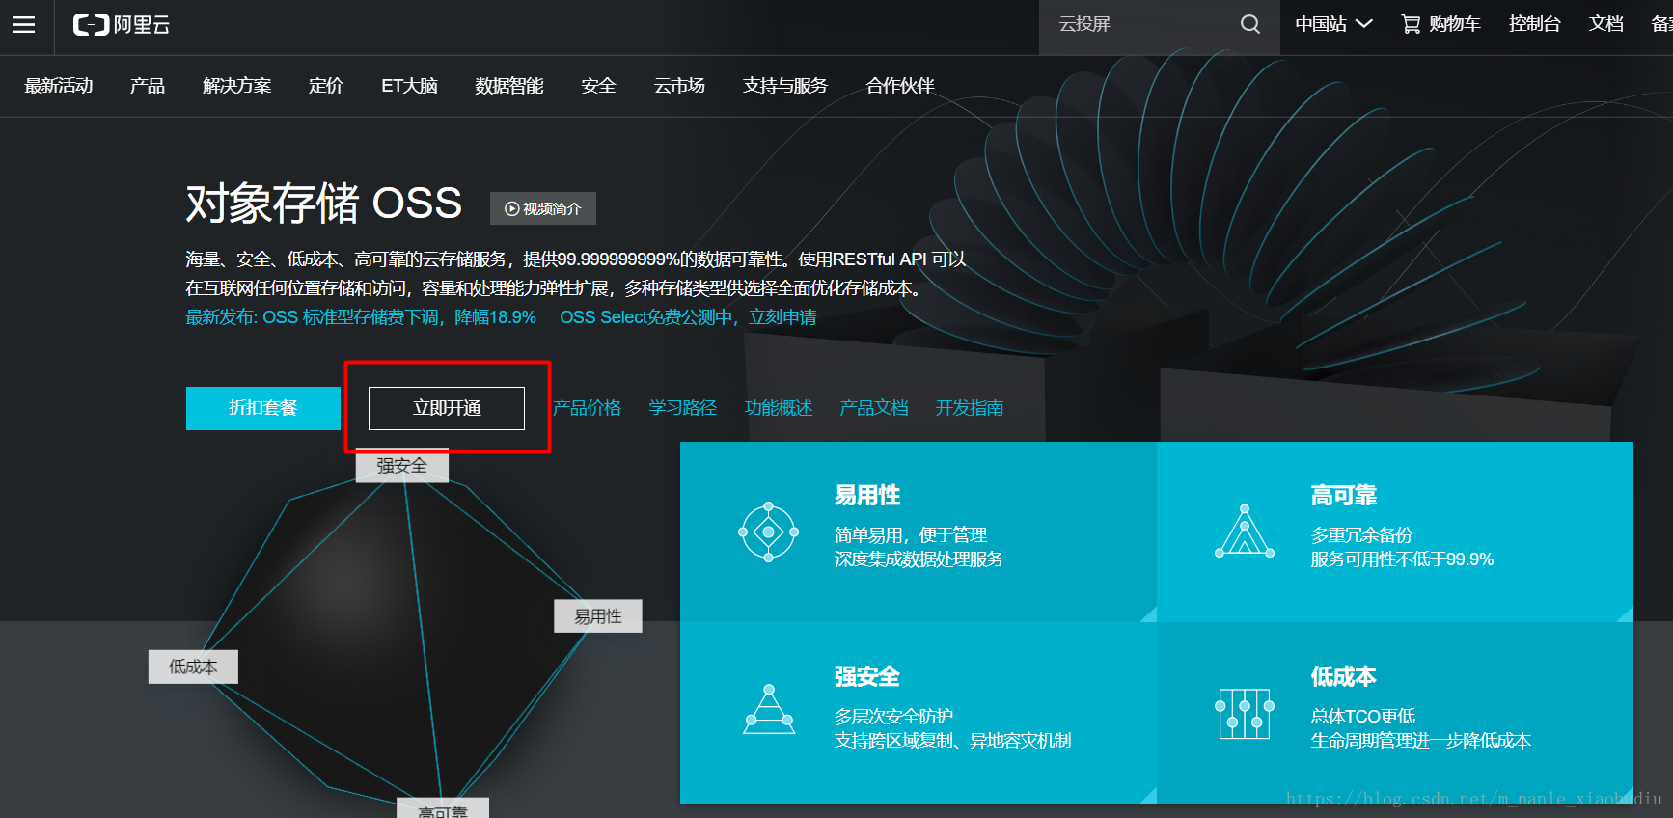This screenshot has width=1673, height=818.
Task: Click the 低成本 feature card heading
Action: 1344,677
